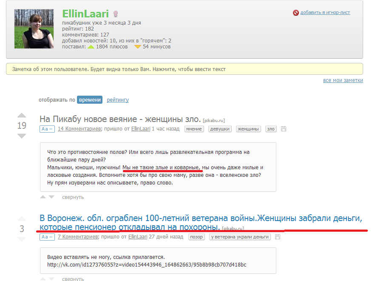
Task: Collapse the veteran post via 'свернуть'
Action: [x=73, y=279]
